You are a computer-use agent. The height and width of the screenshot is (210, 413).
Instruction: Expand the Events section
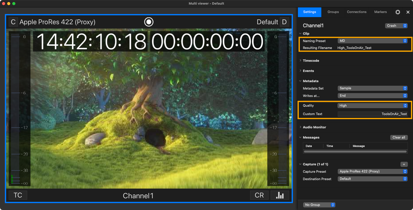tap(300, 71)
